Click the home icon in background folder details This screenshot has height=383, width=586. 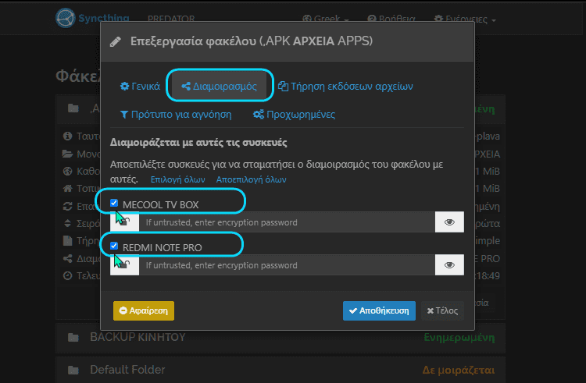coord(68,188)
